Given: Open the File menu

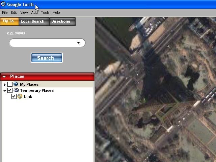Looking at the screenshot, I should click(5, 12).
